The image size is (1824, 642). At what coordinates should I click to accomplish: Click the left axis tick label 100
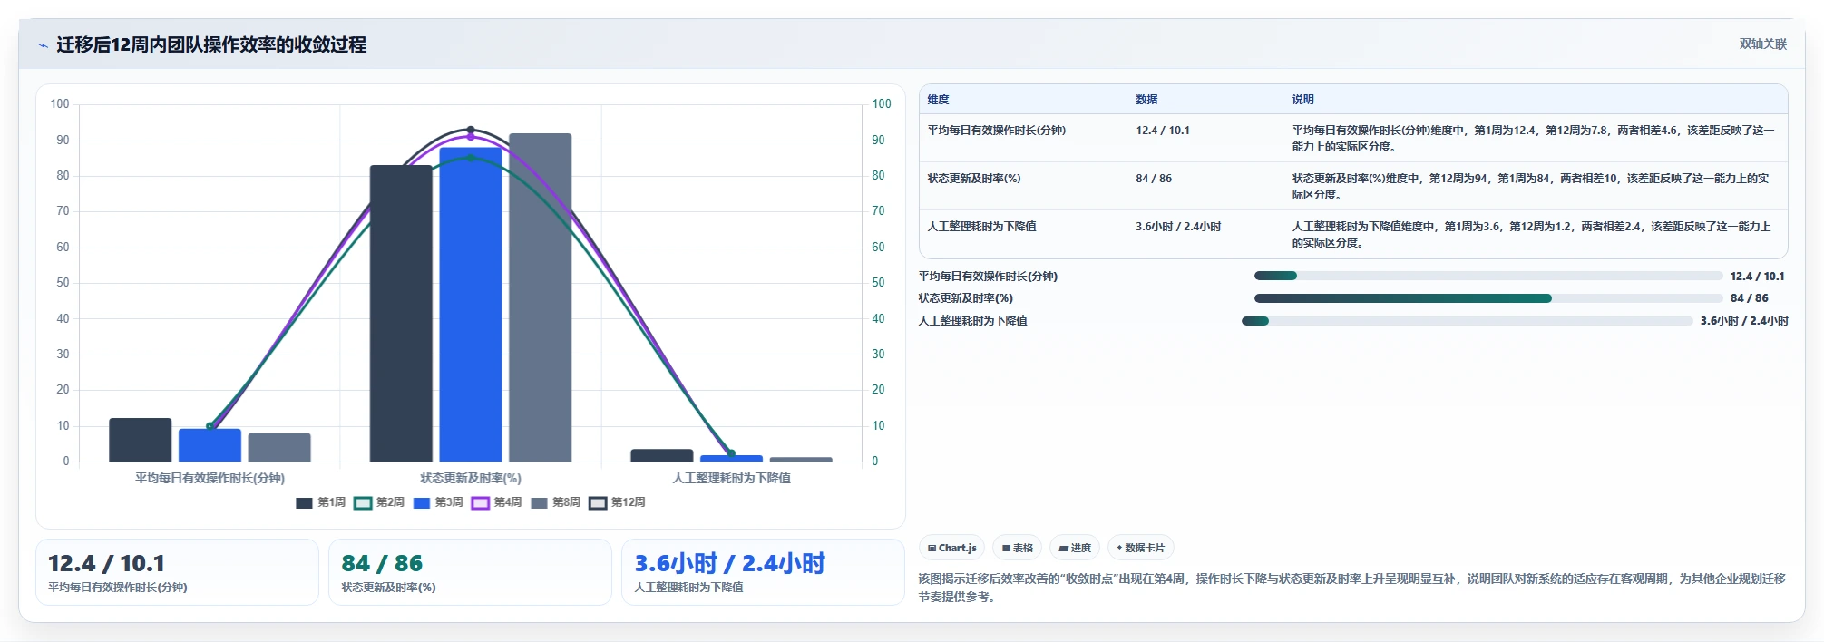(60, 104)
